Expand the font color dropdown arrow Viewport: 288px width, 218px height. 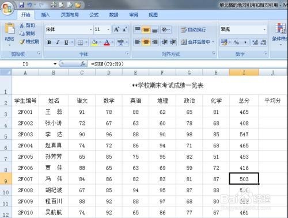(x=112, y=43)
